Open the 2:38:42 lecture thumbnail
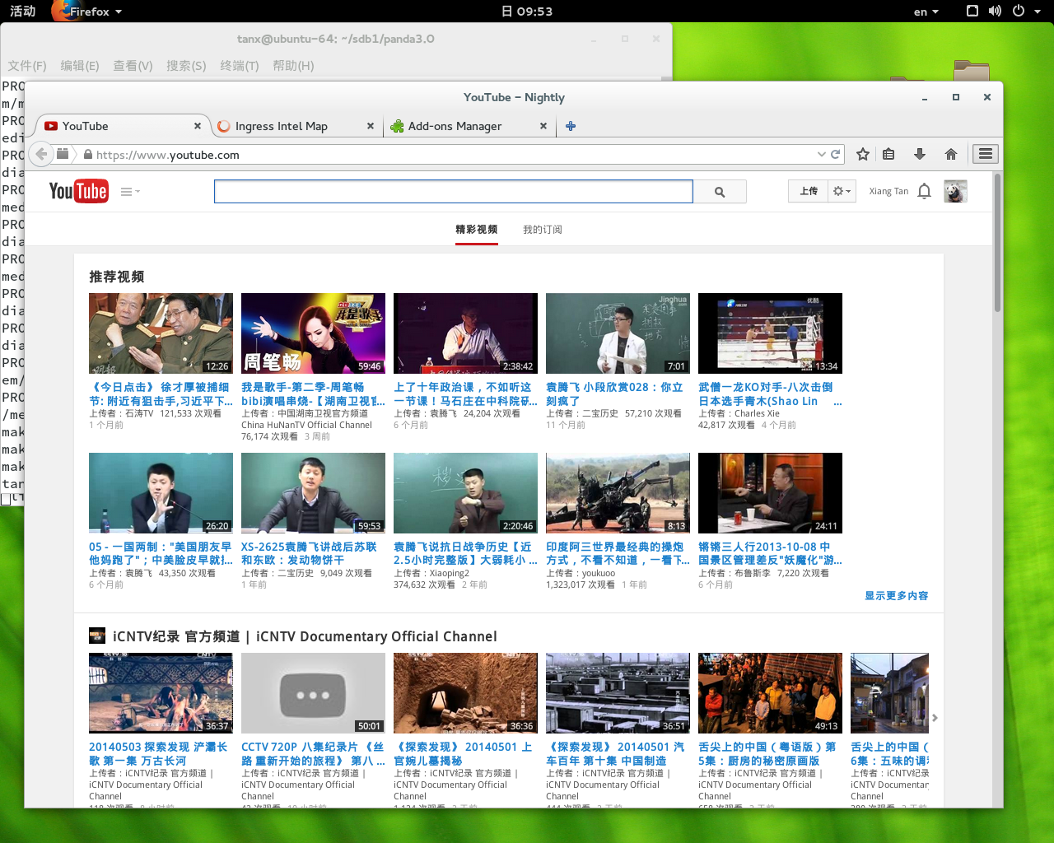The width and height of the screenshot is (1054, 843). (465, 333)
